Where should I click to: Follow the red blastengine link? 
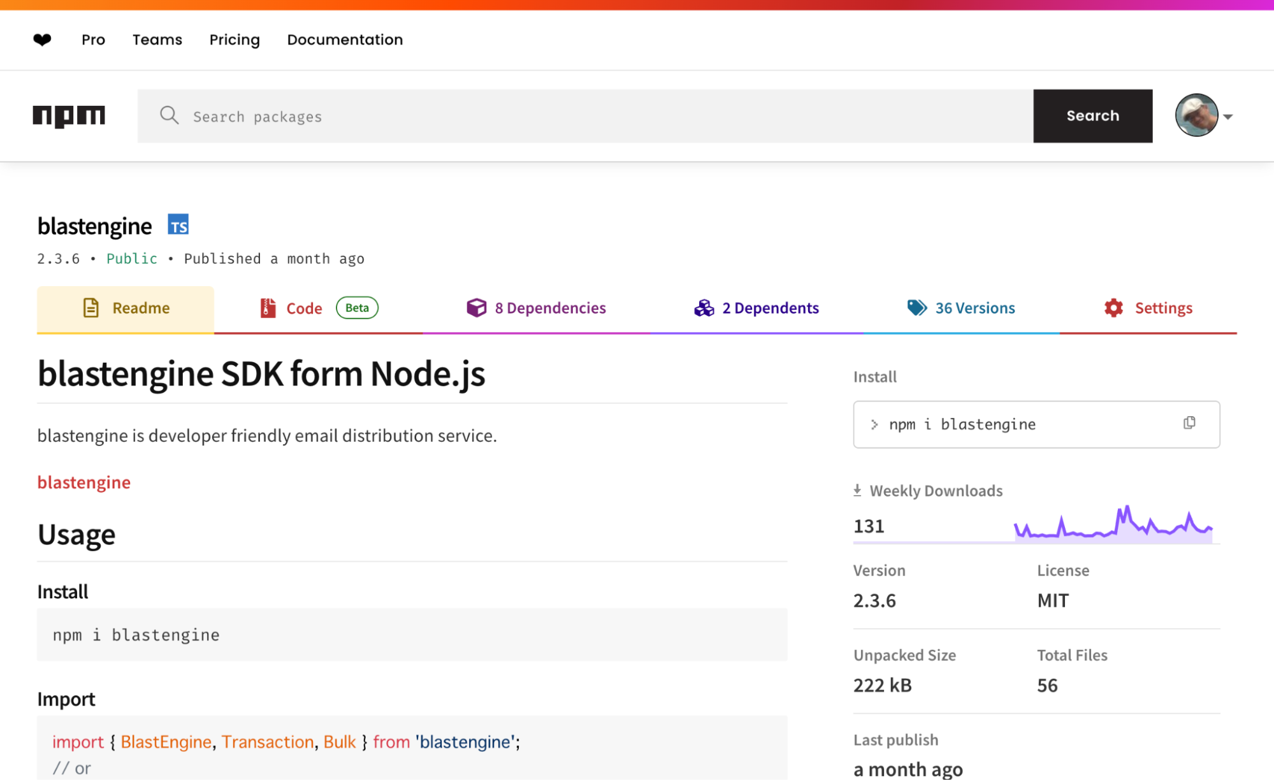[x=83, y=482]
